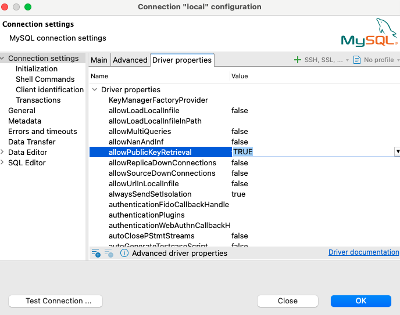
Task: Select the allowSourceDownConnections property
Action: (x=162, y=173)
